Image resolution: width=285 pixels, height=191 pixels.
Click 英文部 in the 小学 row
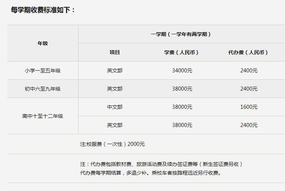click(x=115, y=71)
